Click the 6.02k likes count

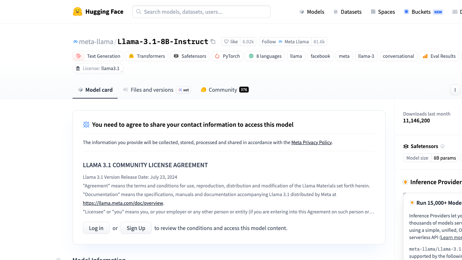tap(248, 42)
